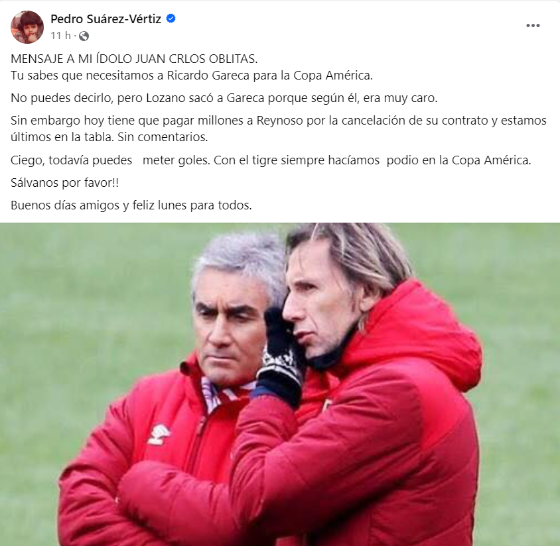The height and width of the screenshot is (546, 560).
Task: Click the "Sálvanos por favor!!" line
Action: (64, 183)
